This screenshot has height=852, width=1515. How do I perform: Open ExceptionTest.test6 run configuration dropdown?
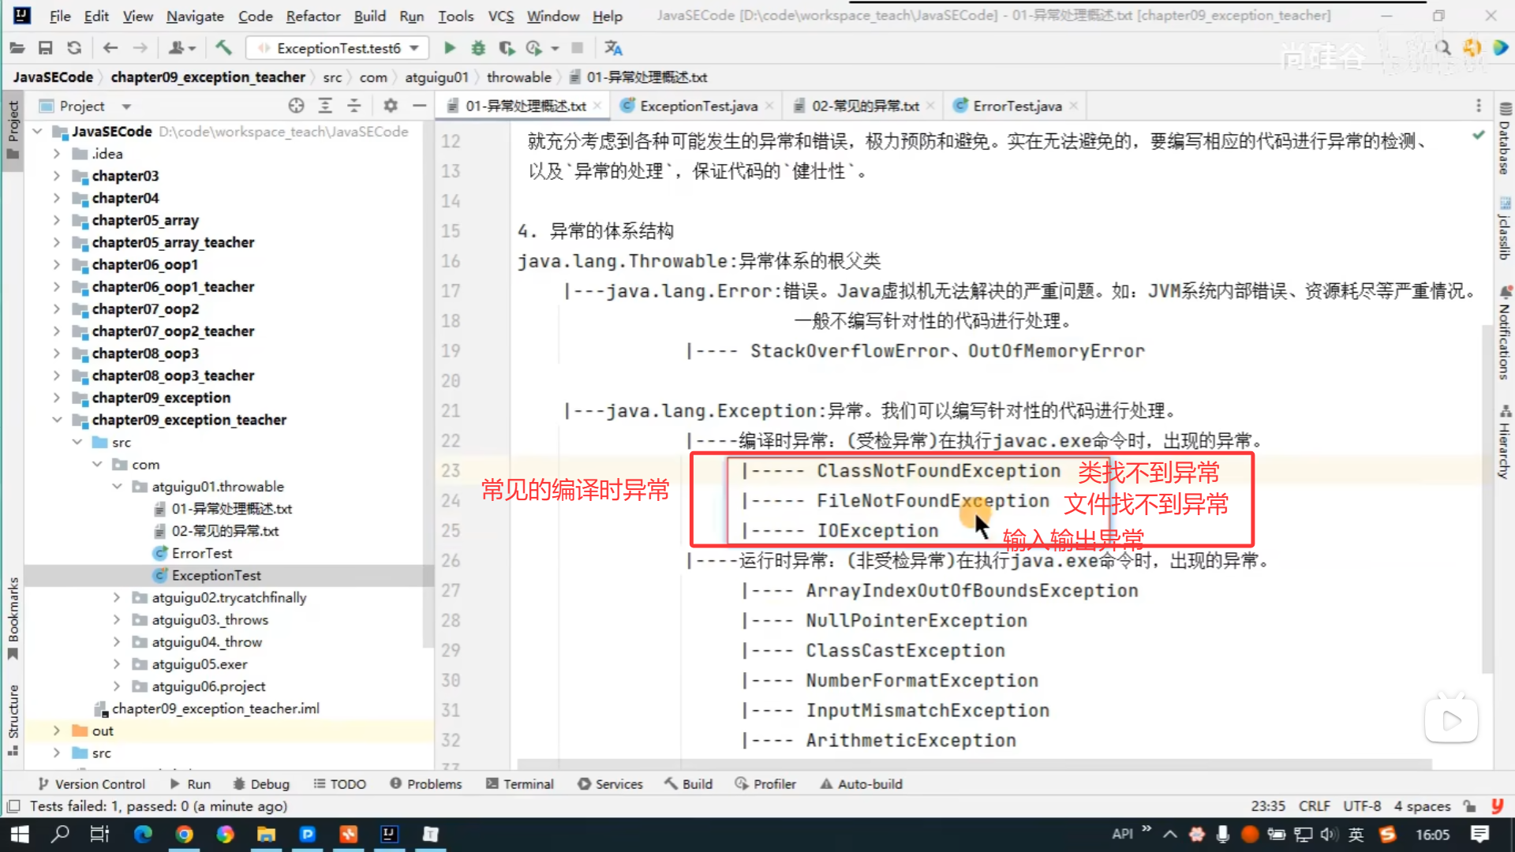[x=338, y=48]
